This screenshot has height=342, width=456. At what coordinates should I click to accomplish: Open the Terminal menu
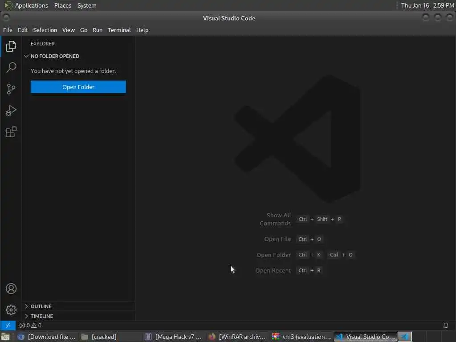tap(119, 30)
